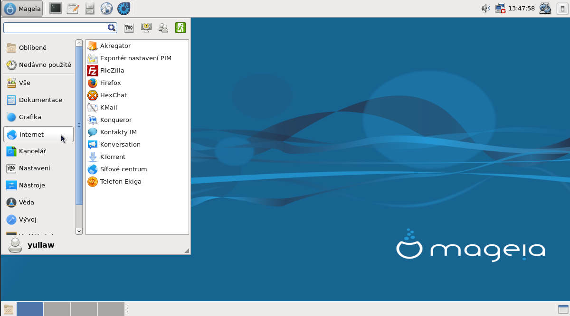Log out with the green exit icon

[180, 28]
